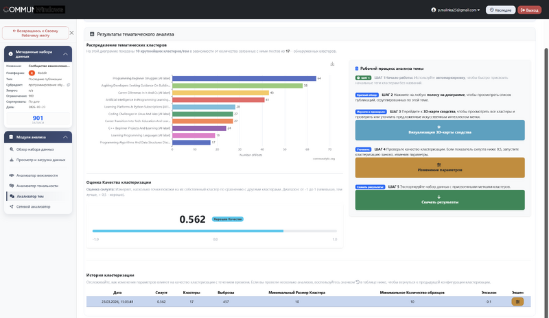
Task: Open Анализатор тональности module
Action: click(37, 185)
